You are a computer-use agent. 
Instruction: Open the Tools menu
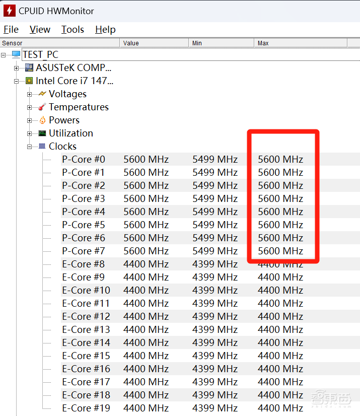pyautogui.click(x=73, y=30)
